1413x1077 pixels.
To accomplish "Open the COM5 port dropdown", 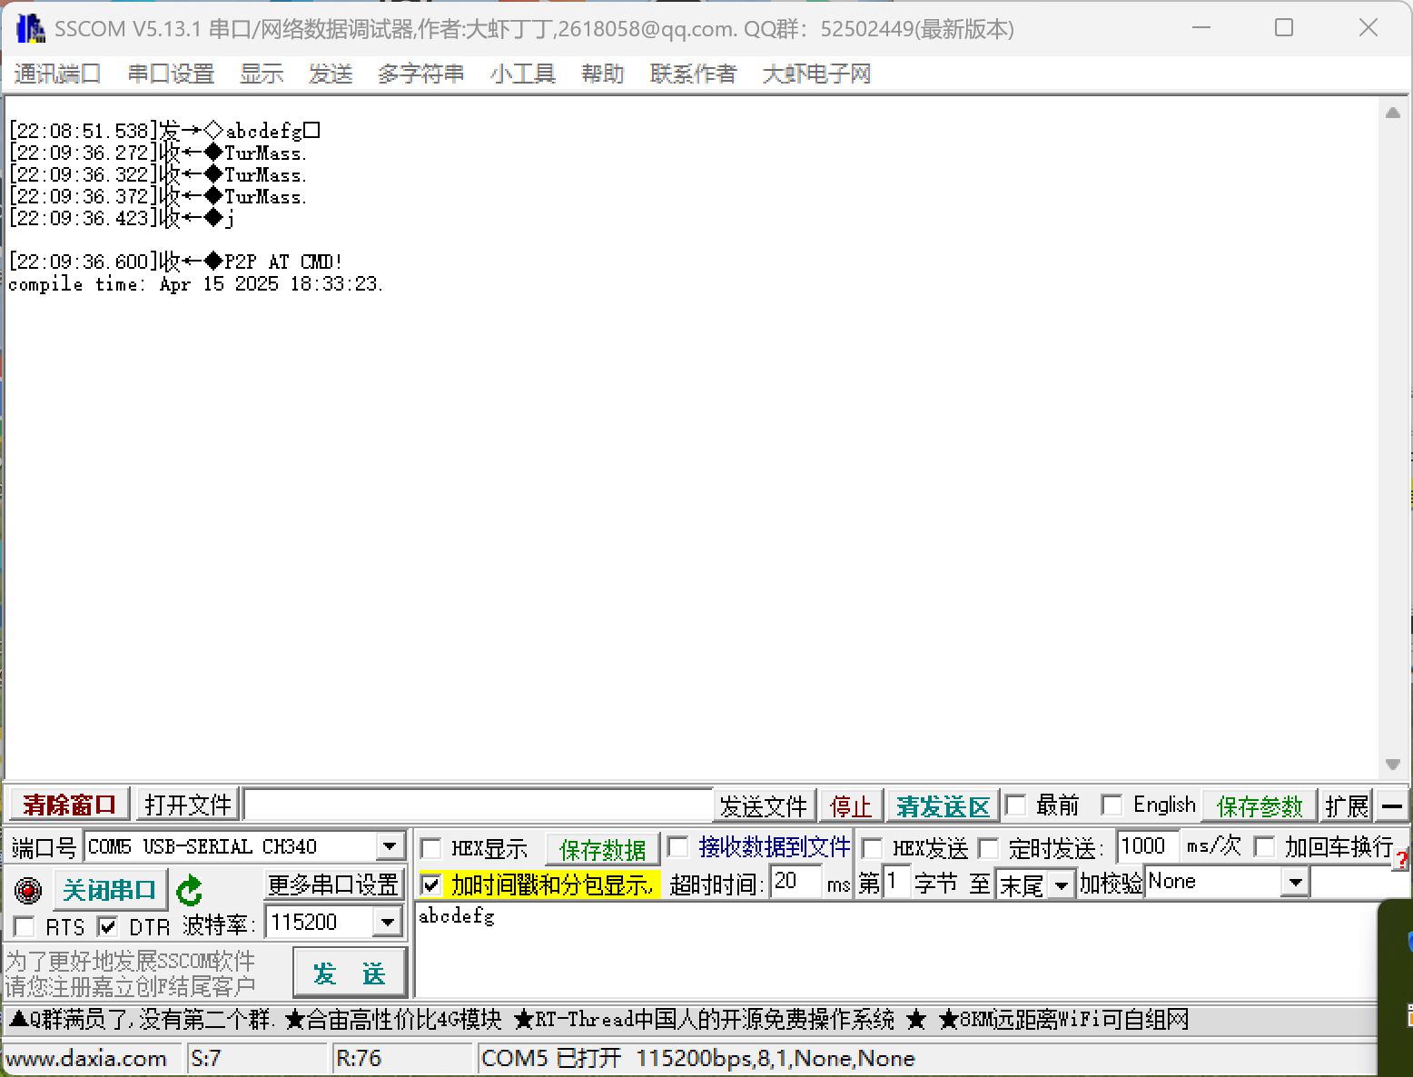I will (x=390, y=845).
